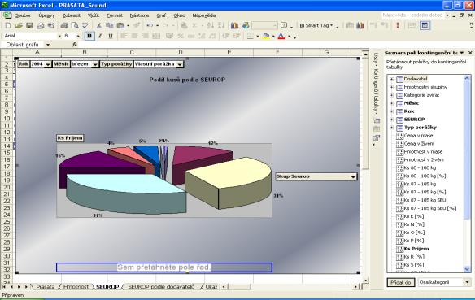Click the Cut scissors icon
This screenshot has height=300, width=475.
point(98,26)
